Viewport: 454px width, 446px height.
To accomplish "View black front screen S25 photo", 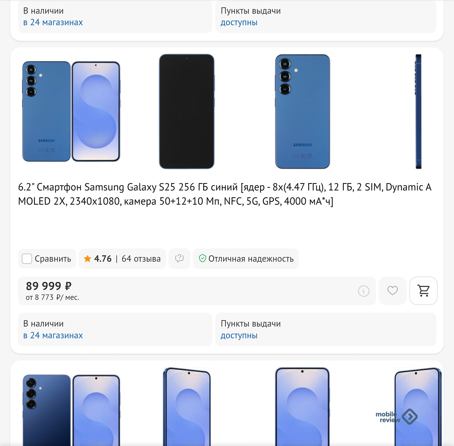I will (x=187, y=111).
